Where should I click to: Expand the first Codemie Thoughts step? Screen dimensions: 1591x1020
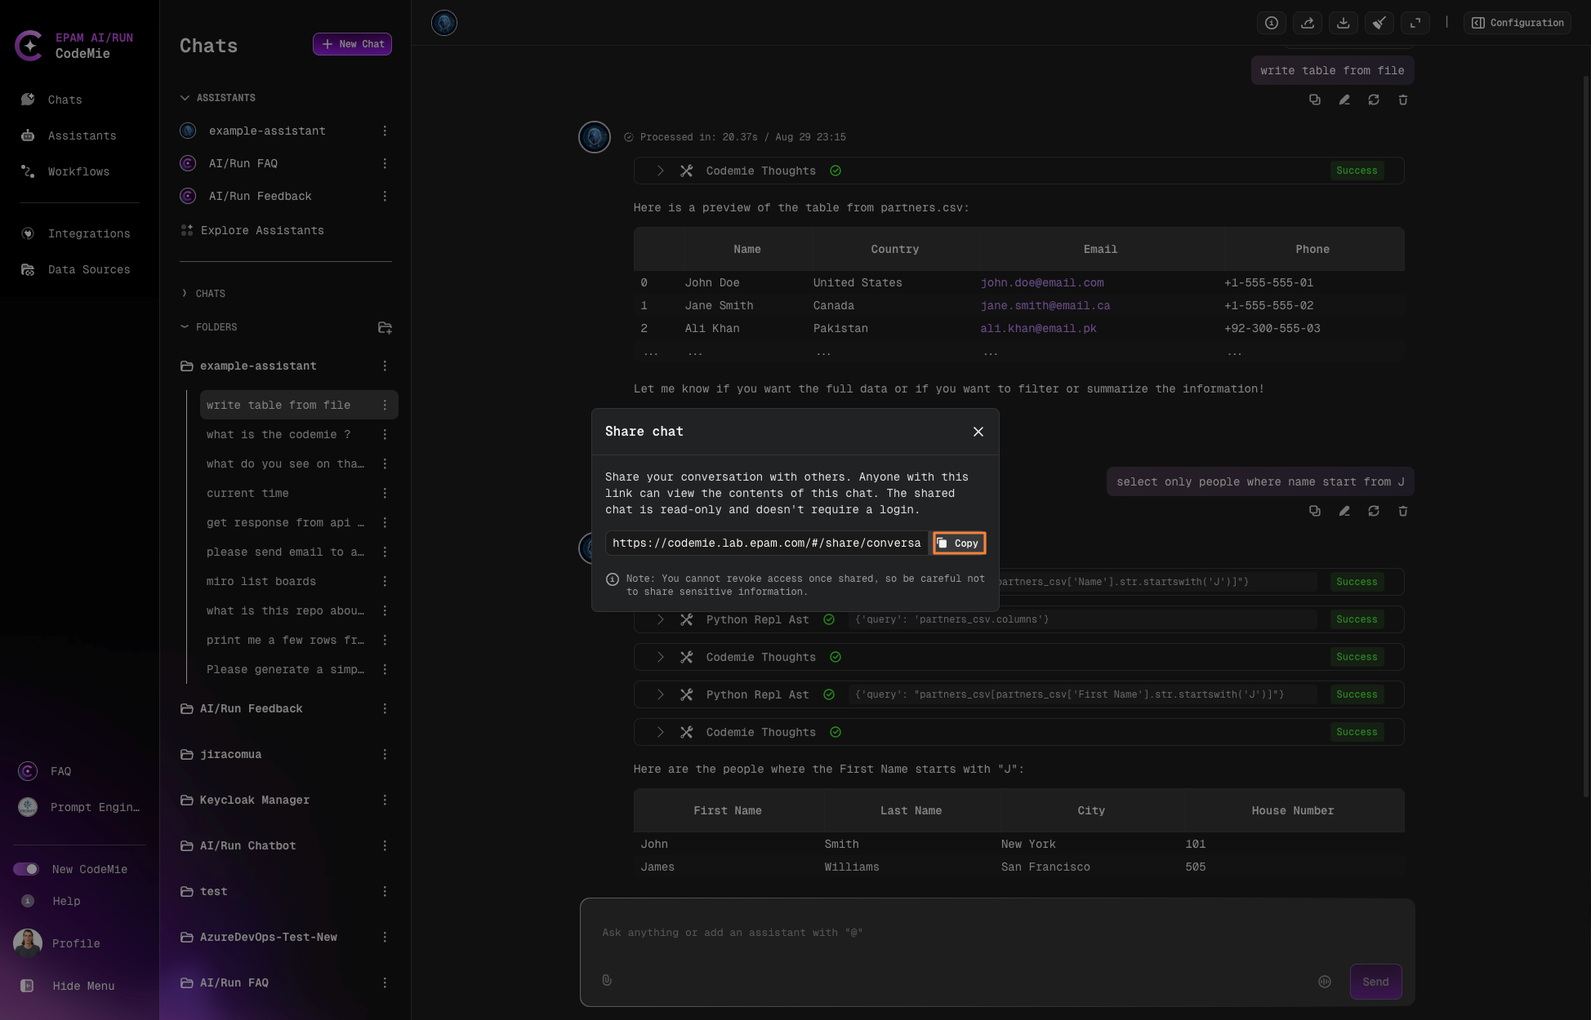click(x=660, y=171)
